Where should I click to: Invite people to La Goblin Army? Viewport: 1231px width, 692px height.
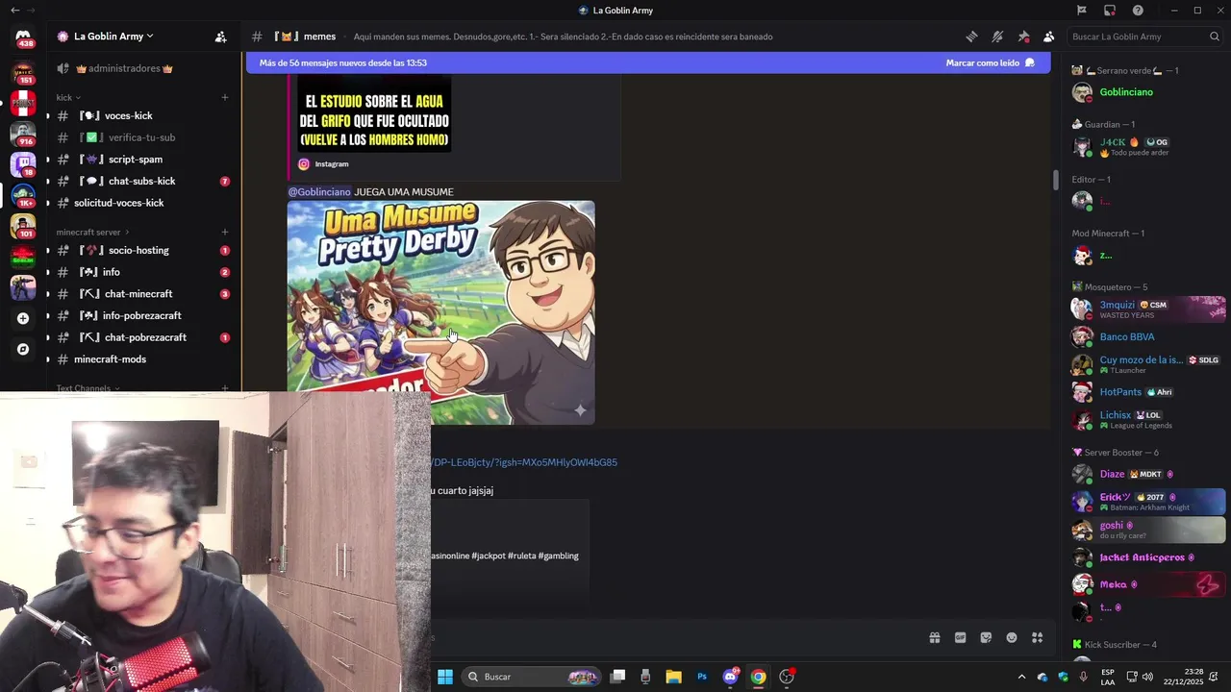click(220, 37)
